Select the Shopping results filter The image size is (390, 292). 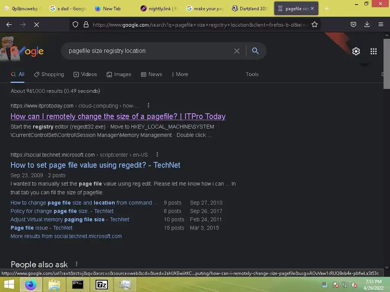coord(49,74)
